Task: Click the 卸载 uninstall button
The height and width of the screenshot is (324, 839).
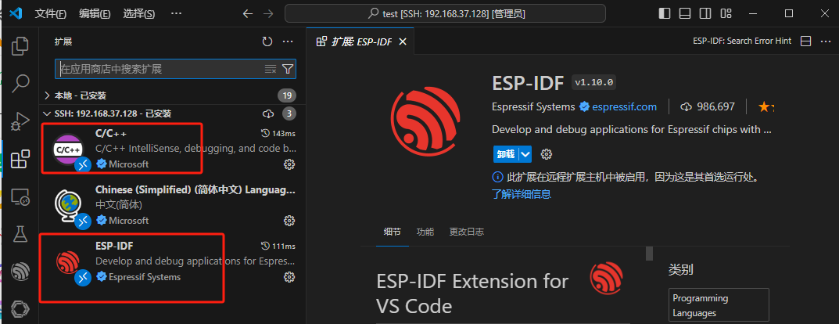Action: (506, 154)
